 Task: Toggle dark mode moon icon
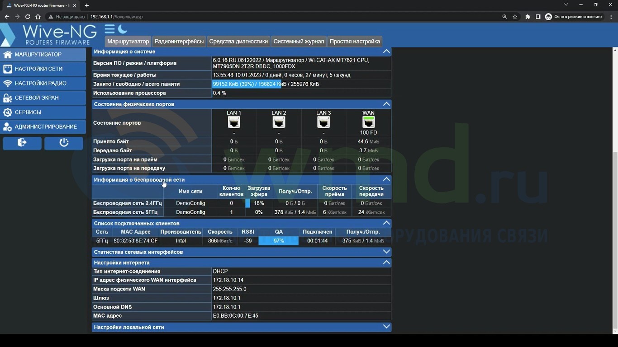(x=123, y=29)
